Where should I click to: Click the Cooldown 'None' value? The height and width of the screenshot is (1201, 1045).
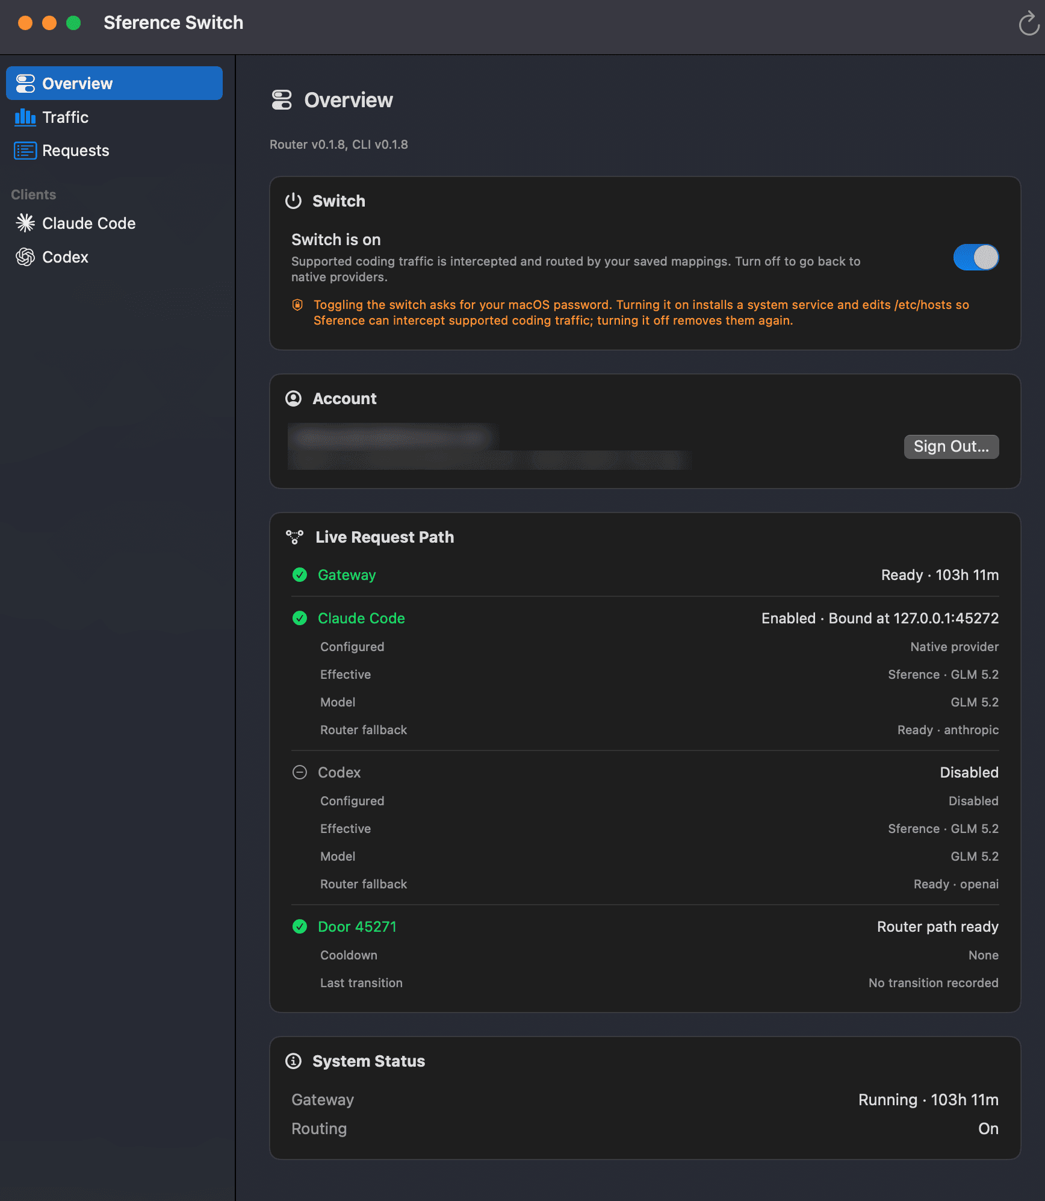(984, 955)
